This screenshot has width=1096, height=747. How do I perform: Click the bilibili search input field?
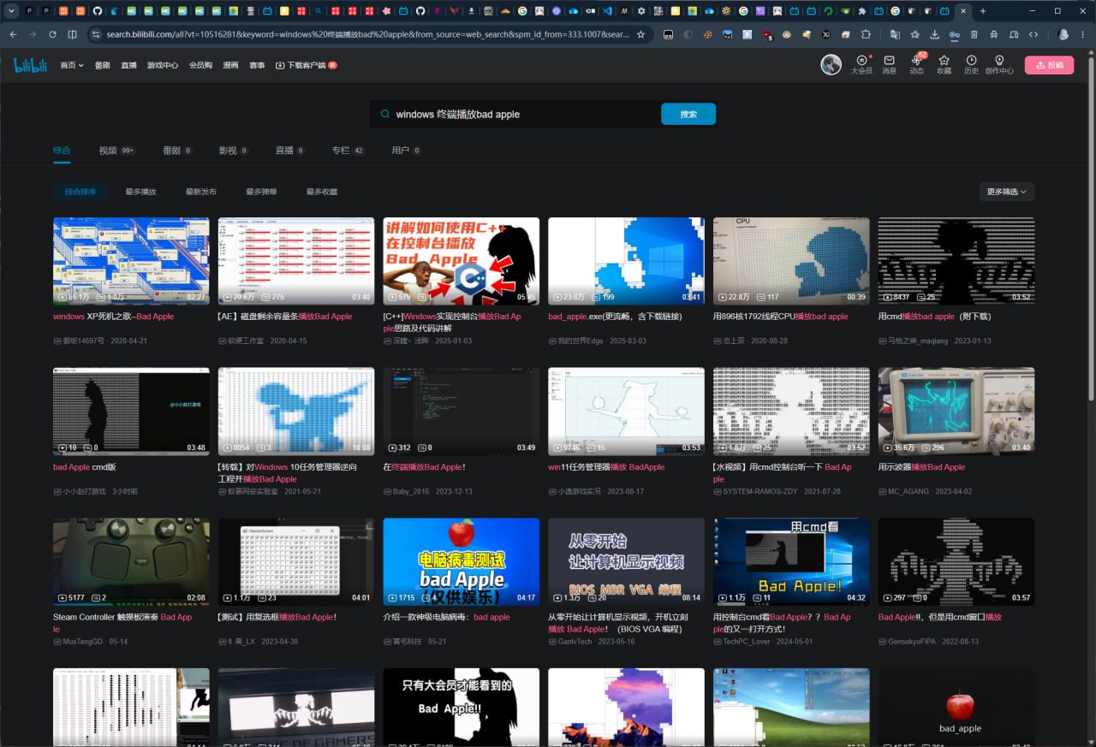tap(522, 114)
